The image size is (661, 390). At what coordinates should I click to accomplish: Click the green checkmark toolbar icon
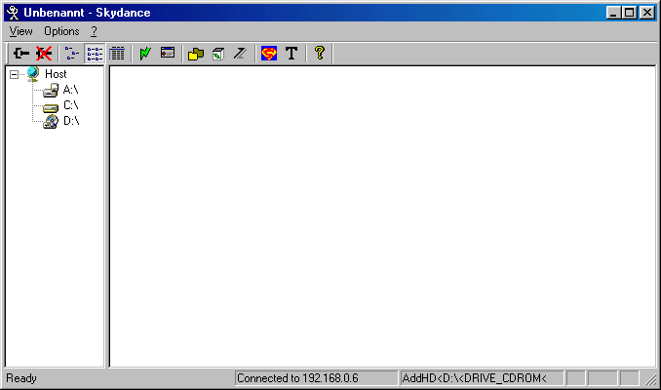point(145,54)
